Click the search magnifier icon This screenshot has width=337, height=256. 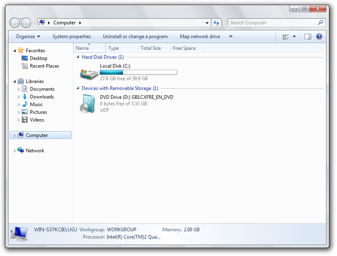tap(320, 22)
